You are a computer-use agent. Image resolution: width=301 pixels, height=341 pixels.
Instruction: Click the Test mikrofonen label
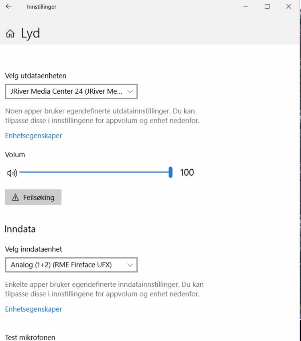tap(30, 337)
